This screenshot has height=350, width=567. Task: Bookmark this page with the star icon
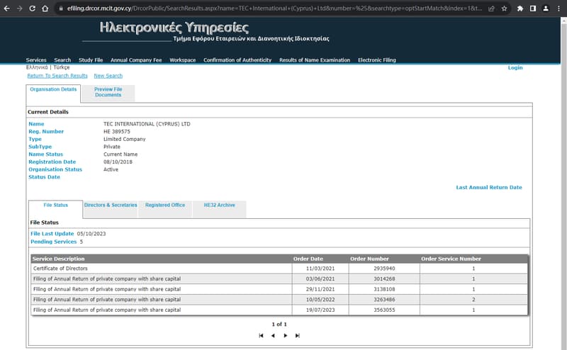click(504, 9)
